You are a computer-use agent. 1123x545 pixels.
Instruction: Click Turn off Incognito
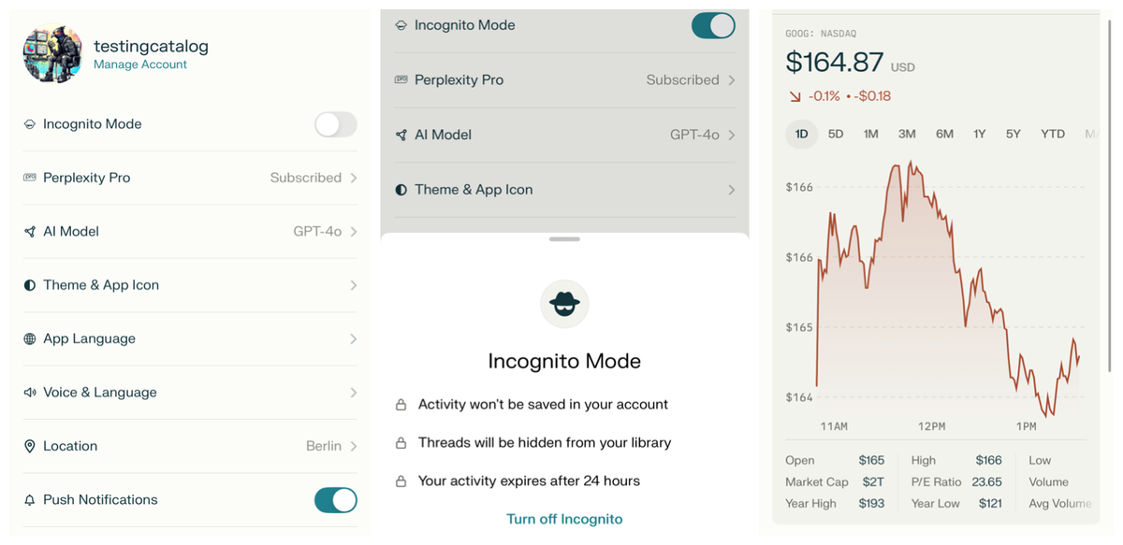tap(564, 518)
